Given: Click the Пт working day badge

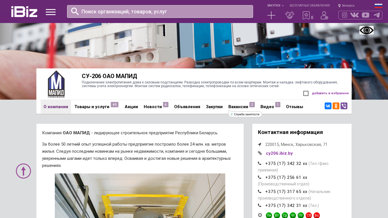Looking at the screenshot, I should tap(301, 215).
